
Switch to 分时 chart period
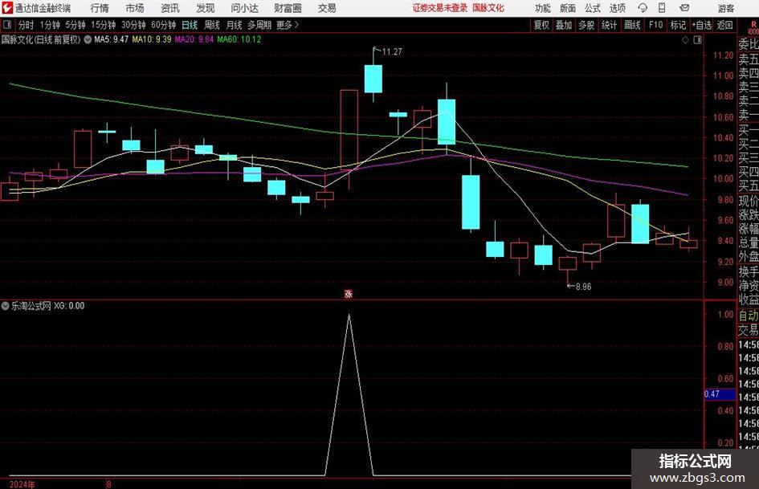click(27, 25)
